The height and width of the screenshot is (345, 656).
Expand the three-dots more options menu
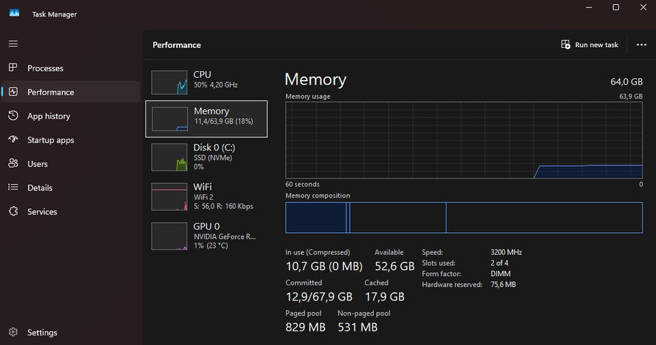pos(641,44)
